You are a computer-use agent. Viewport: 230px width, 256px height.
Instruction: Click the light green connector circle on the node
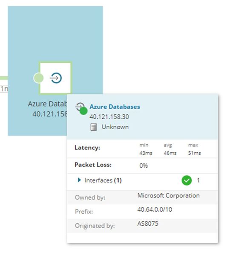[x=38, y=78]
